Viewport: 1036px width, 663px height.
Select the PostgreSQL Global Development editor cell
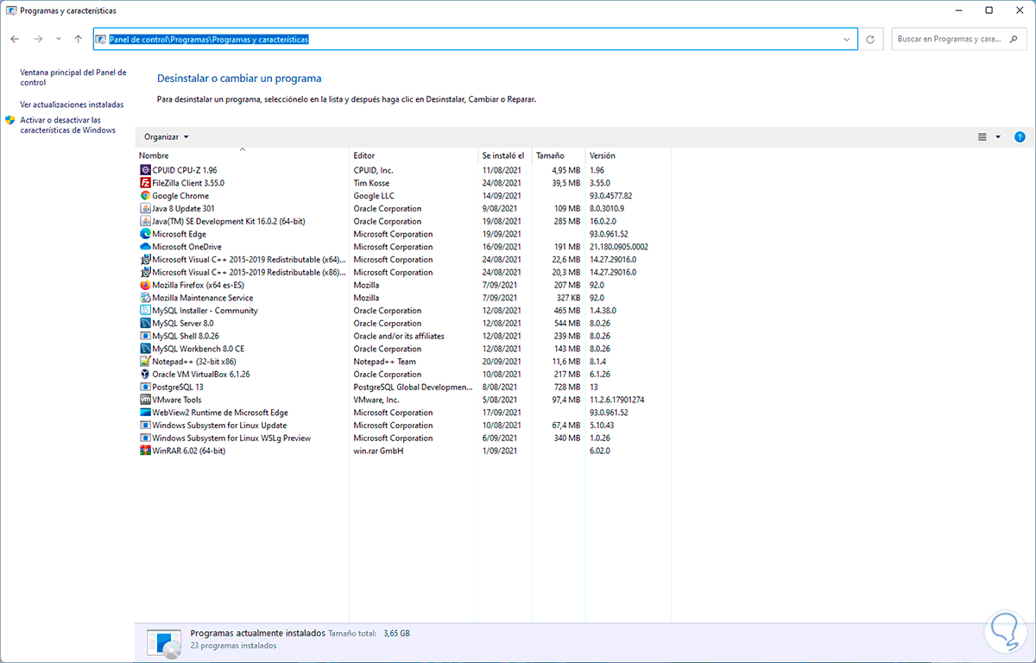[x=413, y=387]
